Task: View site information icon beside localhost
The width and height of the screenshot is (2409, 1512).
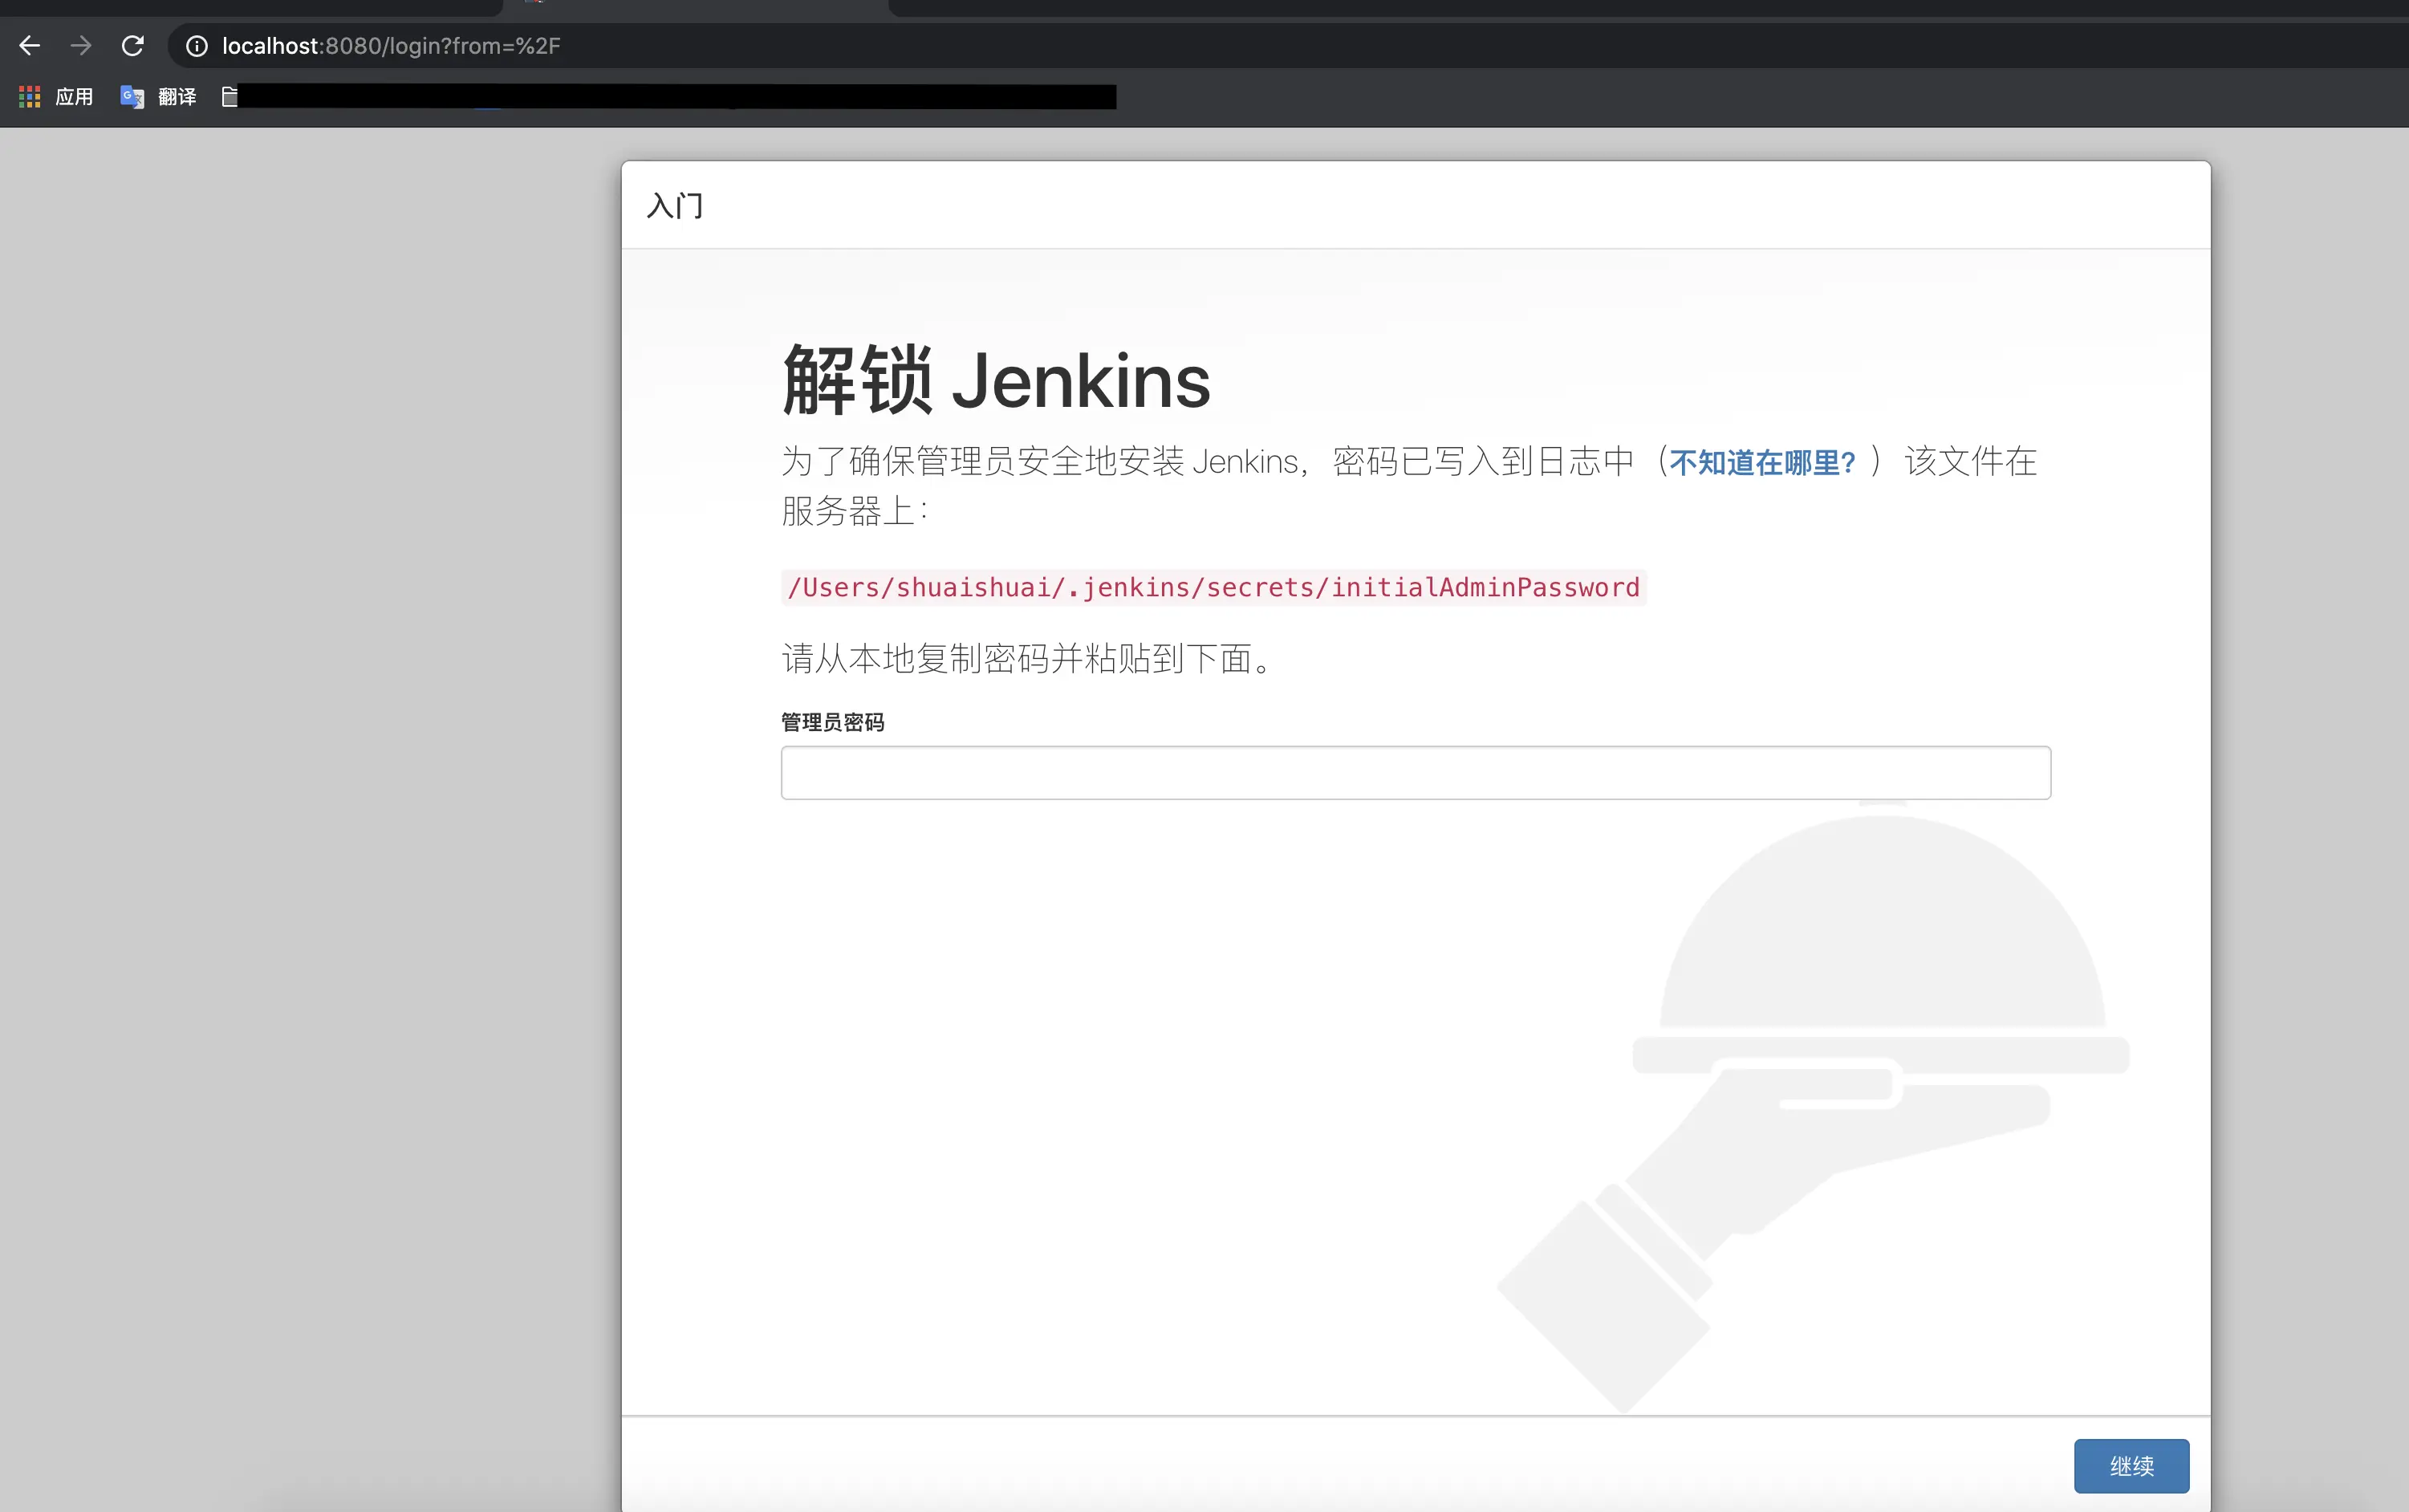Action: point(197,46)
